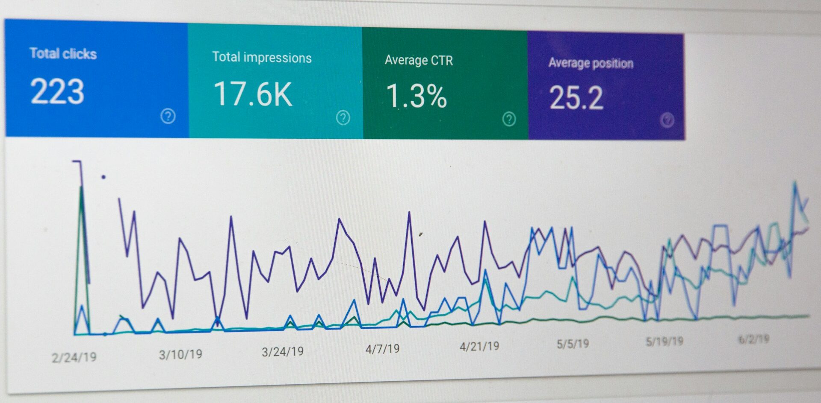This screenshot has height=403, width=821.
Task: Click the 1.3% CTR value
Action: tap(416, 96)
